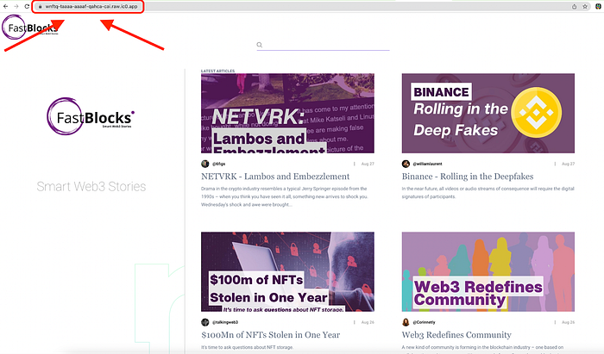Click the 'LATEST ARTICLES' heading
The width and height of the screenshot is (604, 354).
(x=217, y=71)
